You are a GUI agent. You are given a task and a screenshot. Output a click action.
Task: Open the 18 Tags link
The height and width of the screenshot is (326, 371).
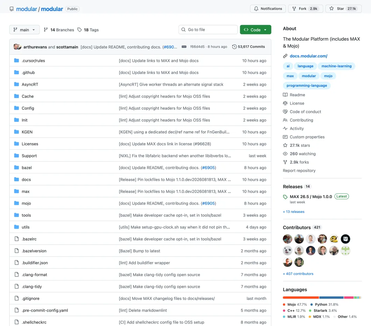(88, 30)
